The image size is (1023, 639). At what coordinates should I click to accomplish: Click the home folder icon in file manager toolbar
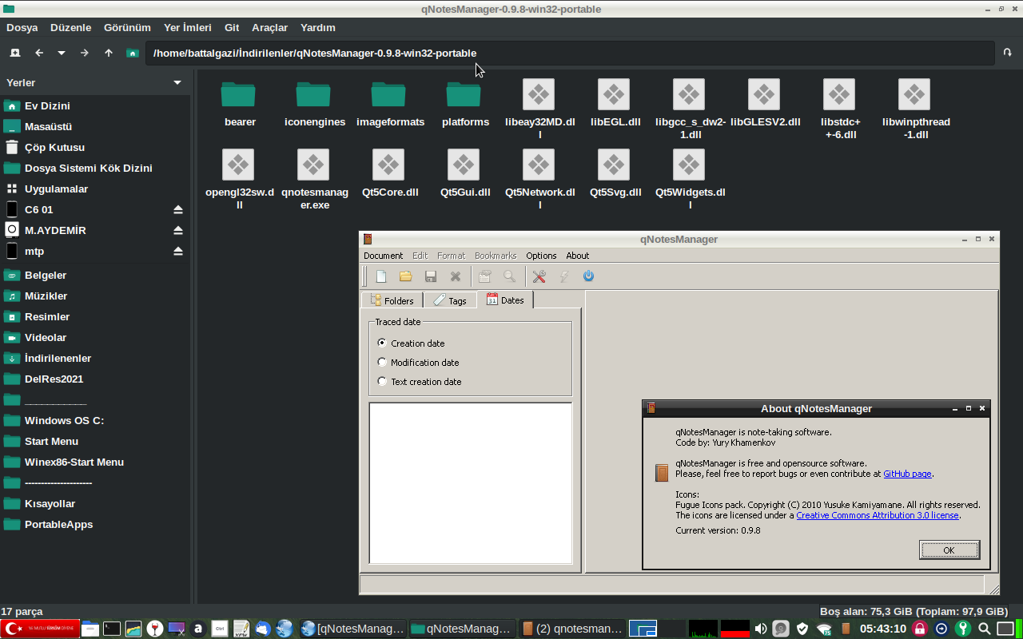click(133, 53)
